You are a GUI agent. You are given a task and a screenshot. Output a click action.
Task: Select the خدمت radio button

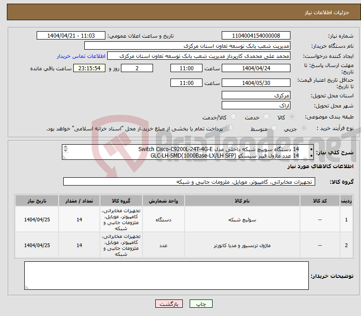tap(266, 117)
